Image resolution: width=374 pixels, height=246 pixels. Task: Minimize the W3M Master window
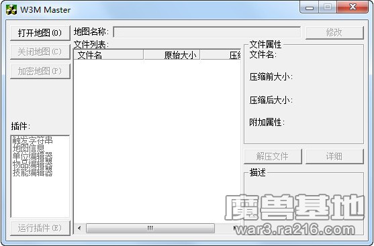pos(310,8)
